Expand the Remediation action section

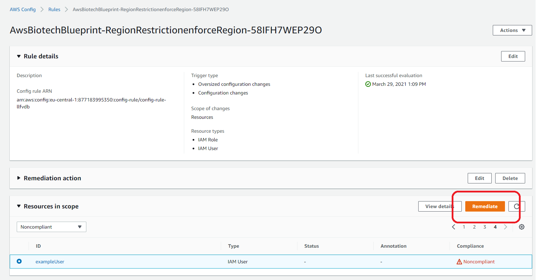click(x=19, y=178)
